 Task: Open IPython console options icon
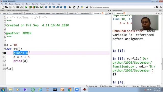(162, 14)
